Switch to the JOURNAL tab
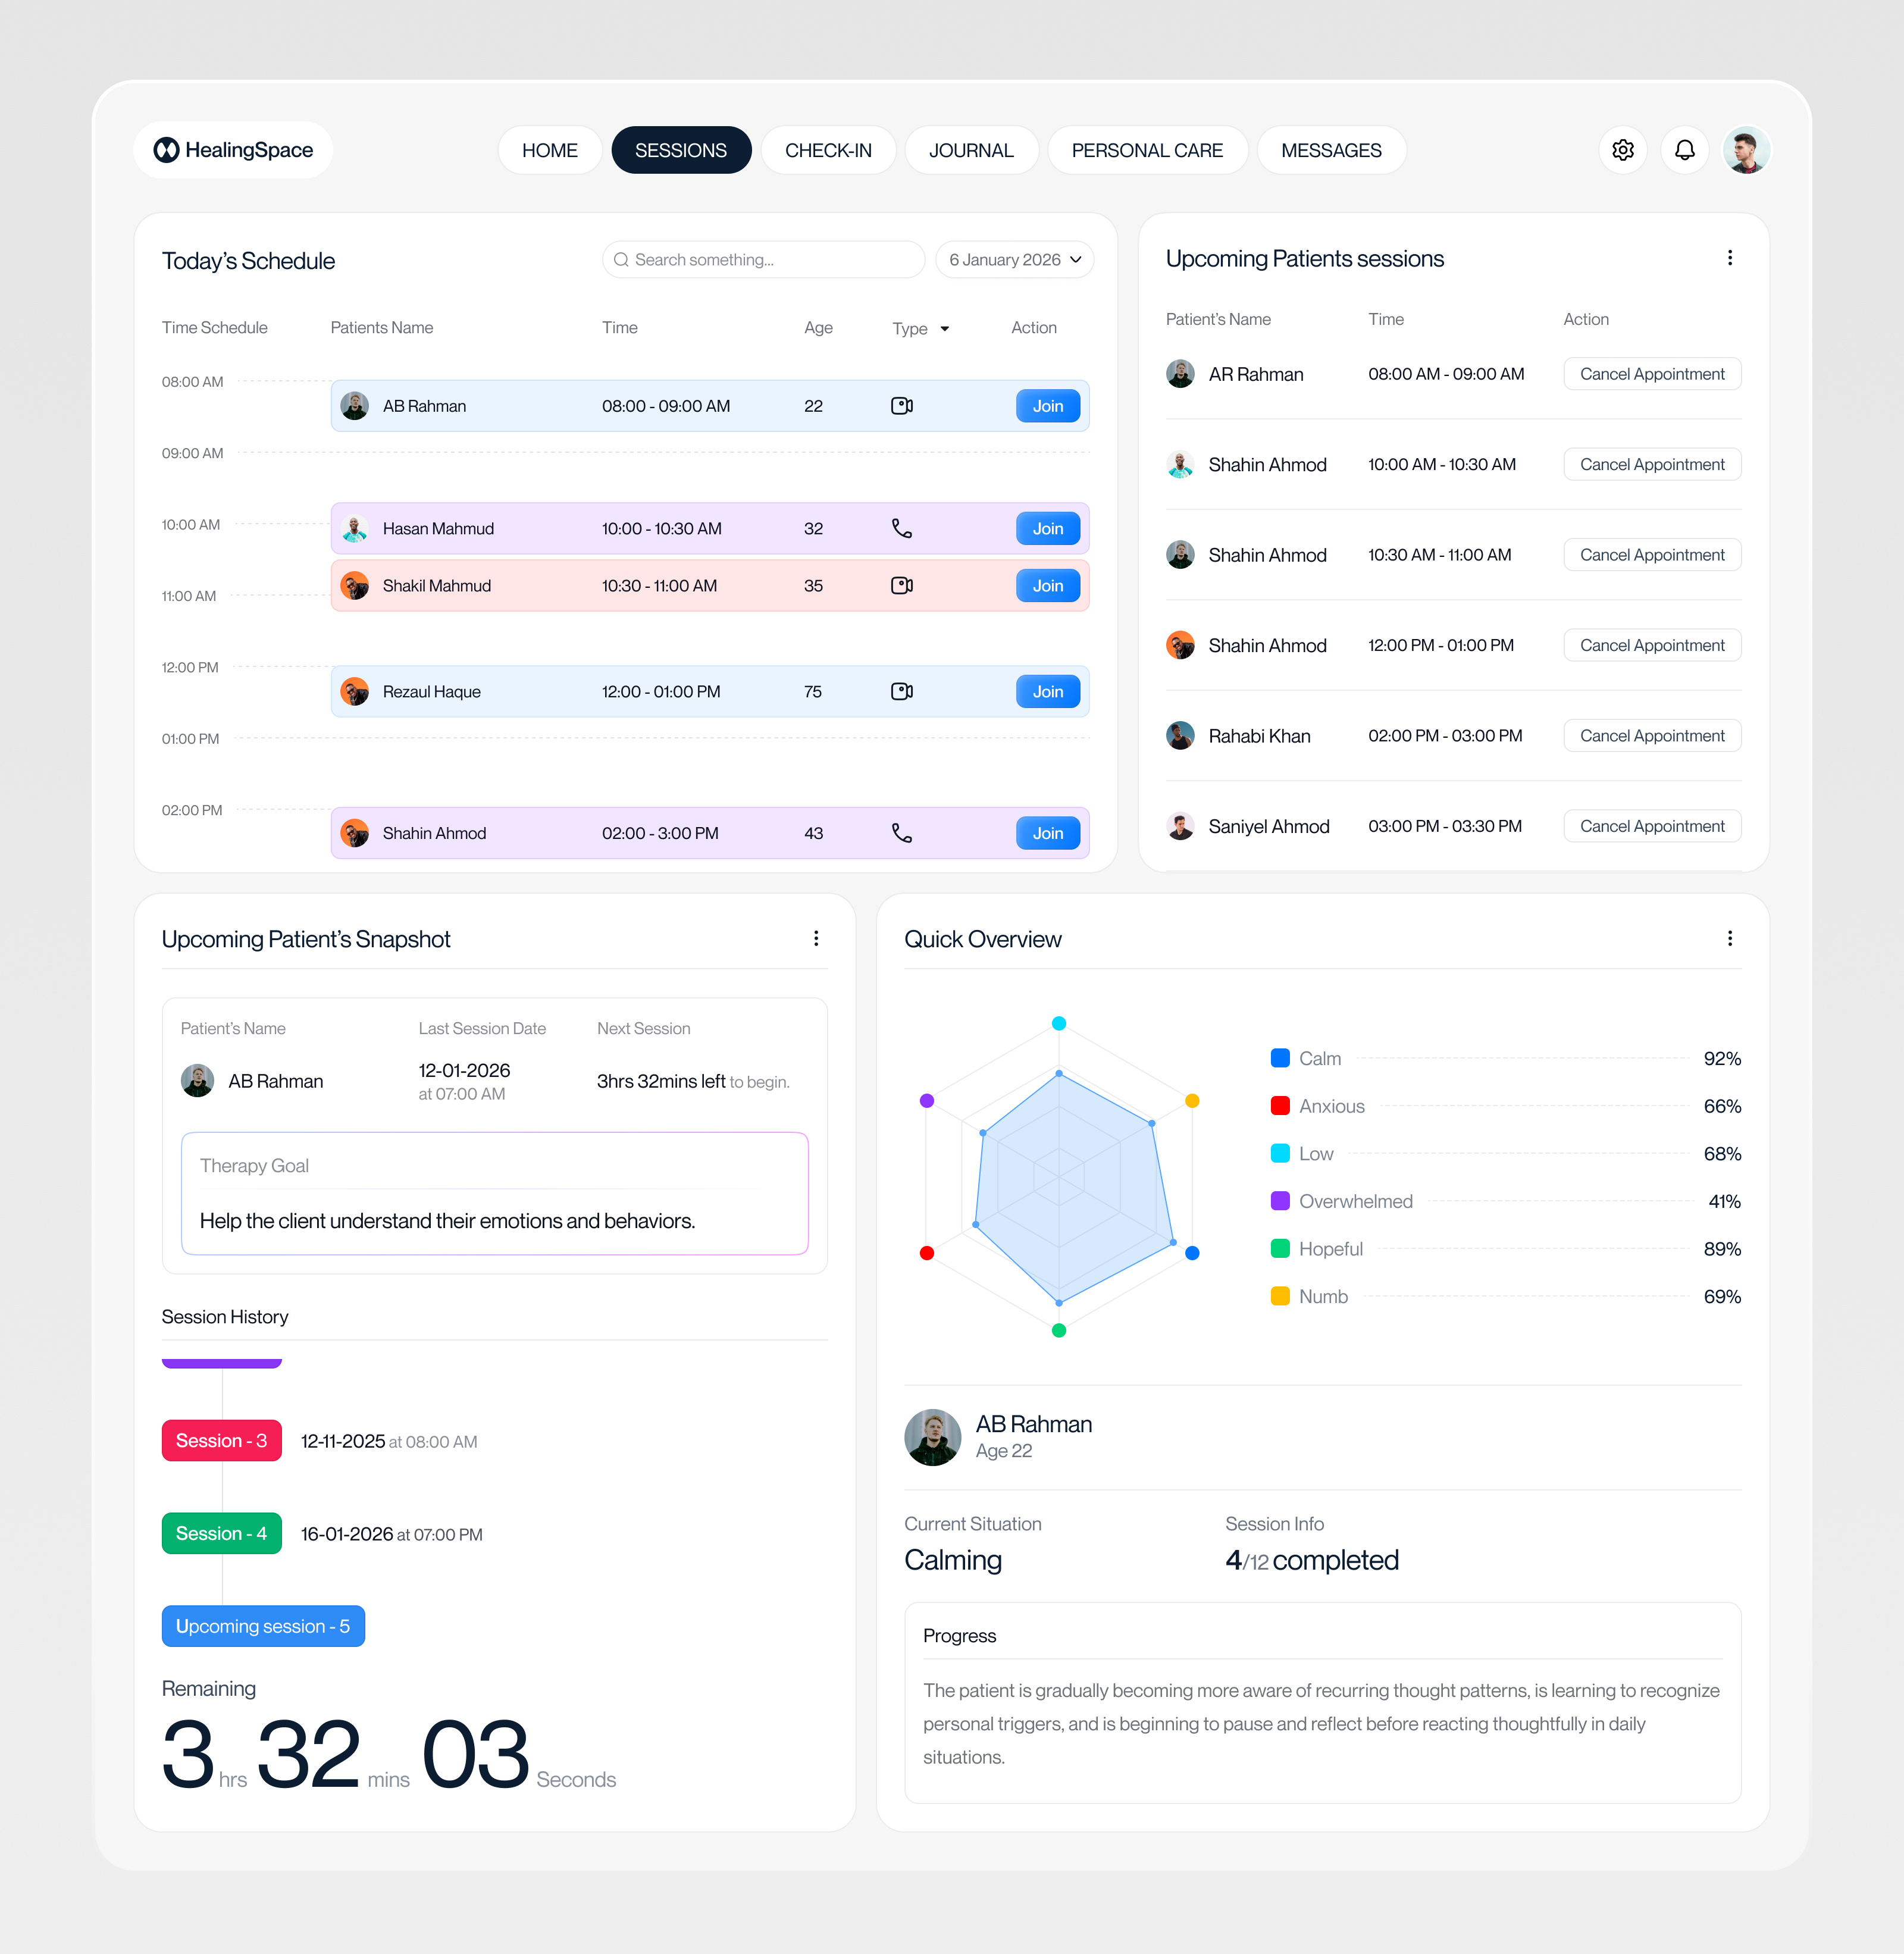 971,150
